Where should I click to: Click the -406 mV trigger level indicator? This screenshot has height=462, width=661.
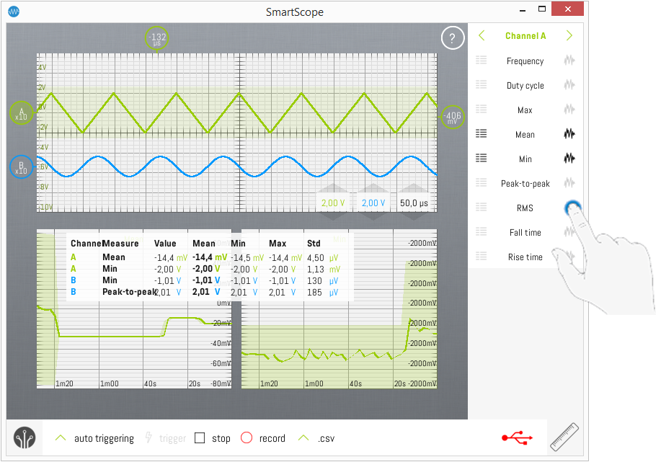coord(452,117)
